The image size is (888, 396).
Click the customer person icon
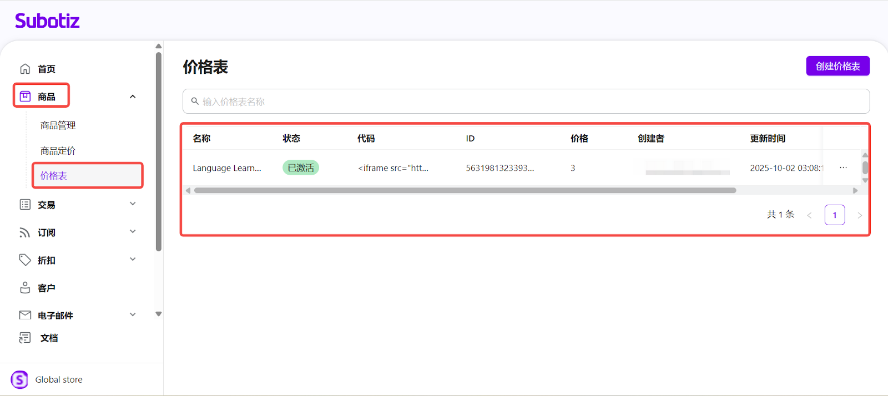click(x=25, y=288)
